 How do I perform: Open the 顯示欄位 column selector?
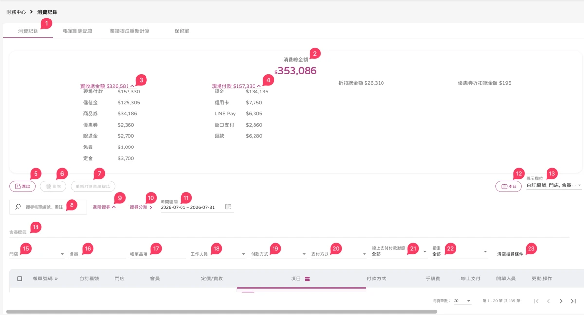coord(554,185)
